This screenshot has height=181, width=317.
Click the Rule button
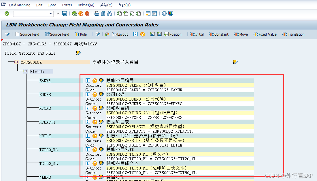click(81, 34)
